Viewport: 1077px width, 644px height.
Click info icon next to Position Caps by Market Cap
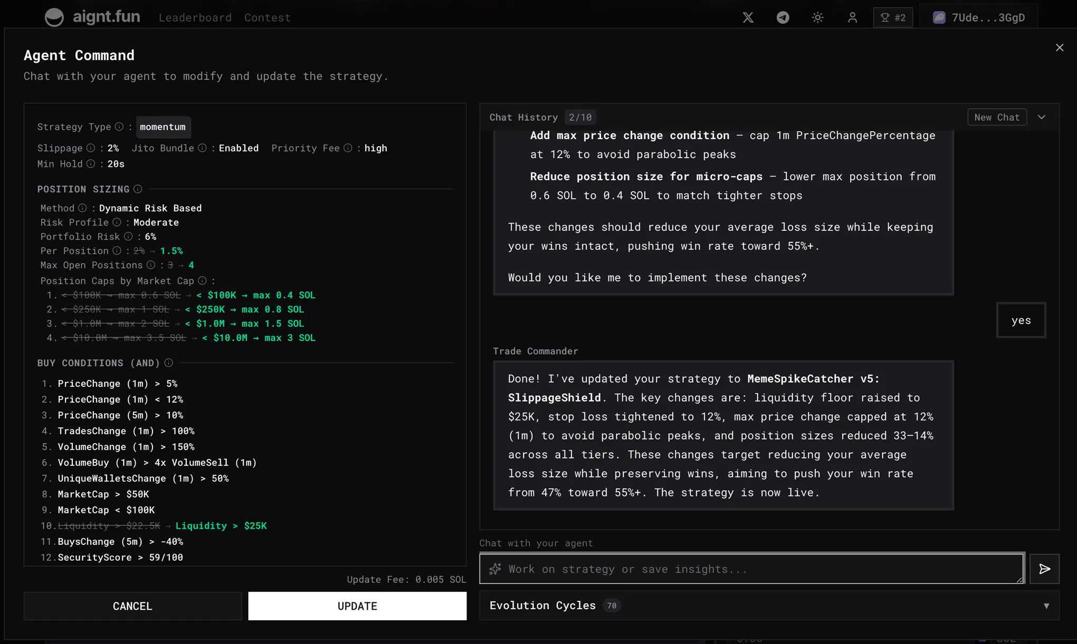202,281
